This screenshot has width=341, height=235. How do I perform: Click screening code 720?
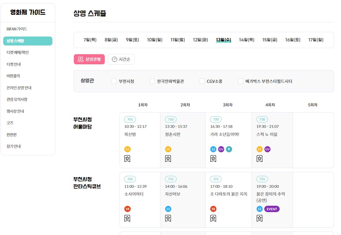(x=216, y=119)
